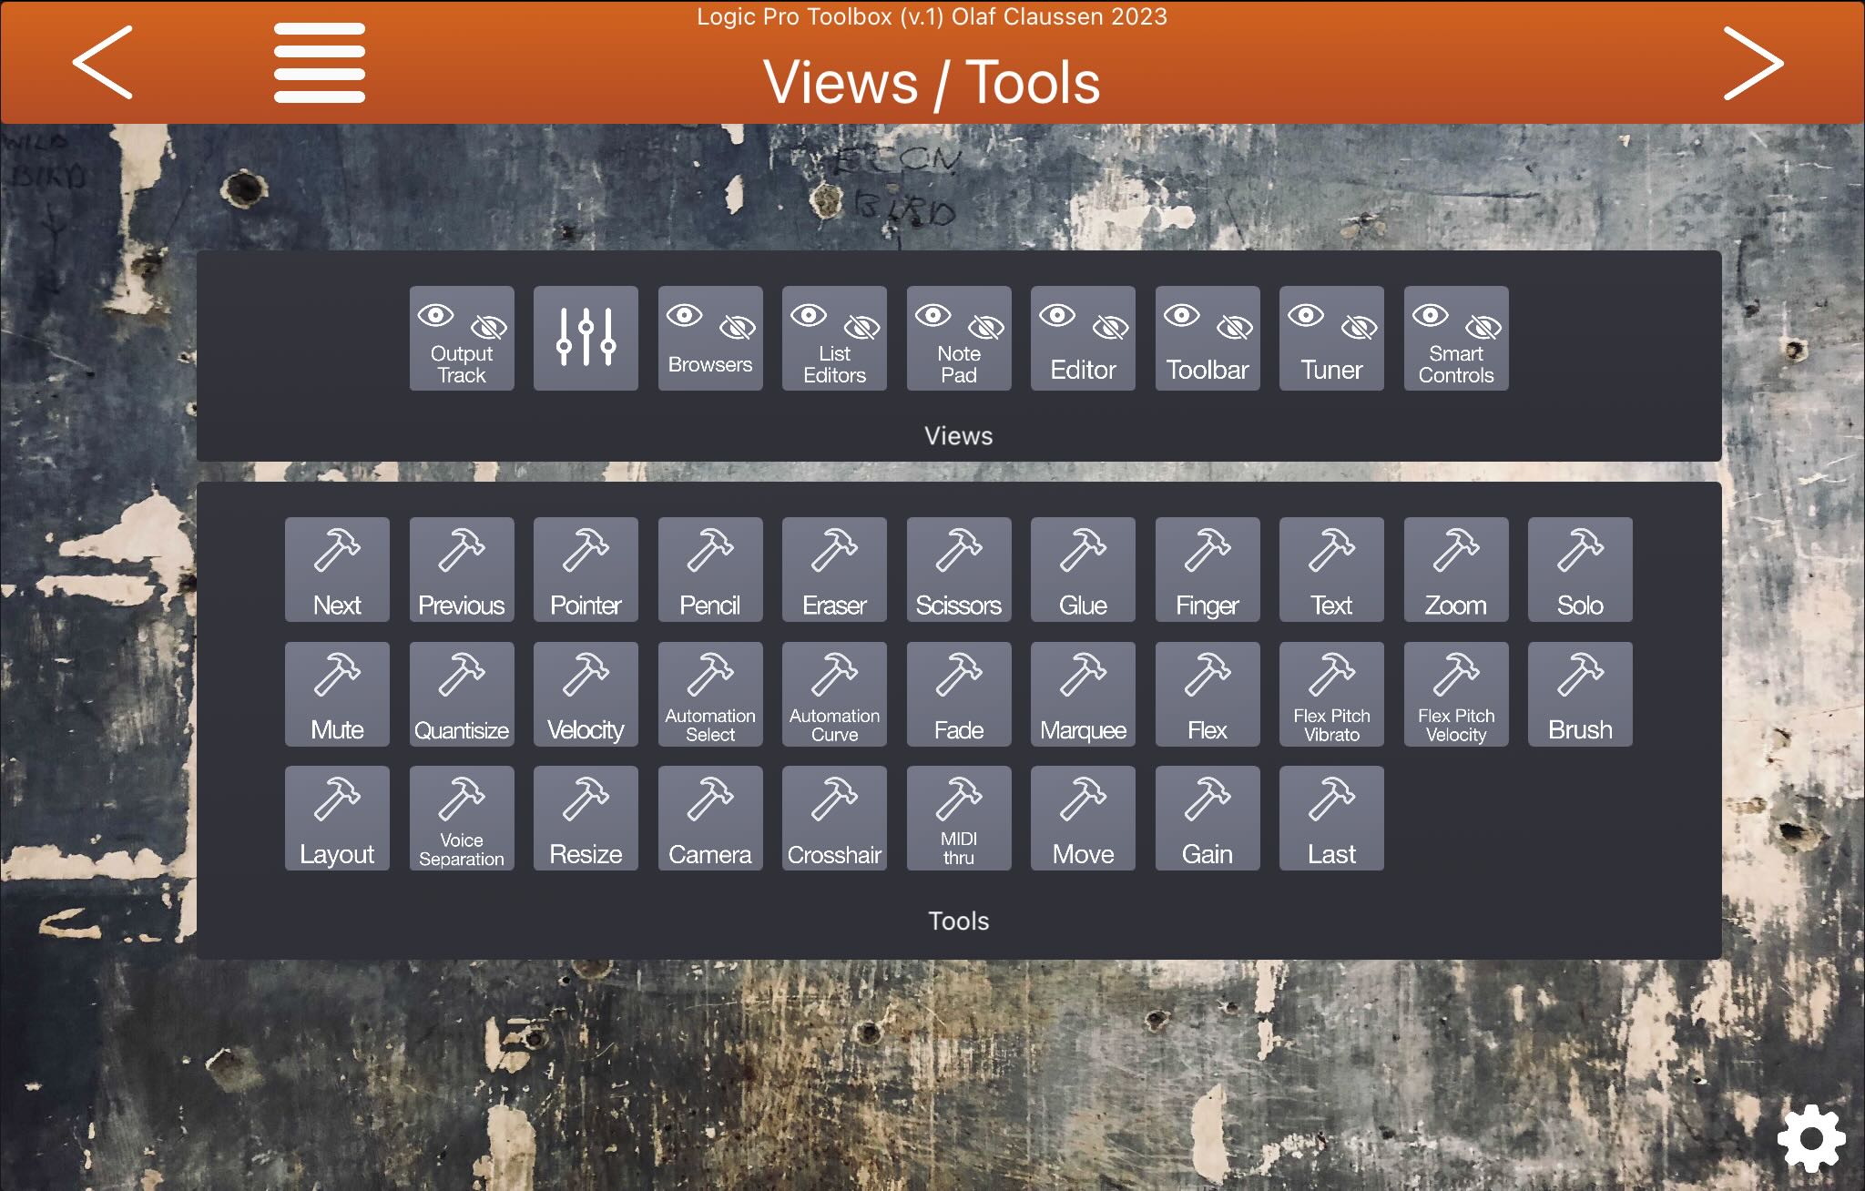This screenshot has width=1865, height=1191.
Task: Select the Layout tool
Action: point(337,819)
